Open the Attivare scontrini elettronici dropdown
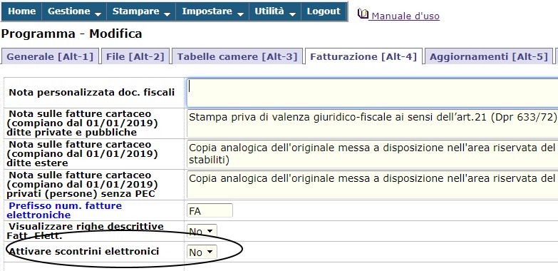Viewport: 558px width, 271px height. click(202, 252)
